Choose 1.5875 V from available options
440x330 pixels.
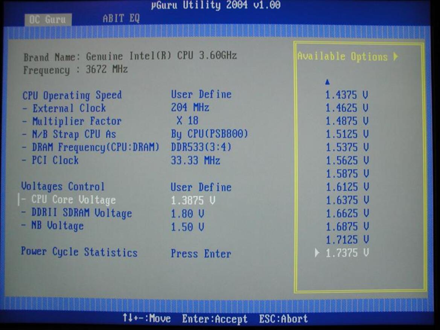[347, 174]
